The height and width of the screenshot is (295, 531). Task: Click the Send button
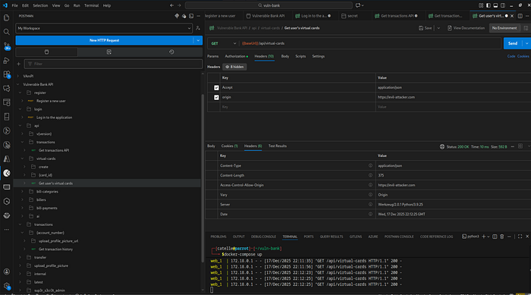(513, 43)
